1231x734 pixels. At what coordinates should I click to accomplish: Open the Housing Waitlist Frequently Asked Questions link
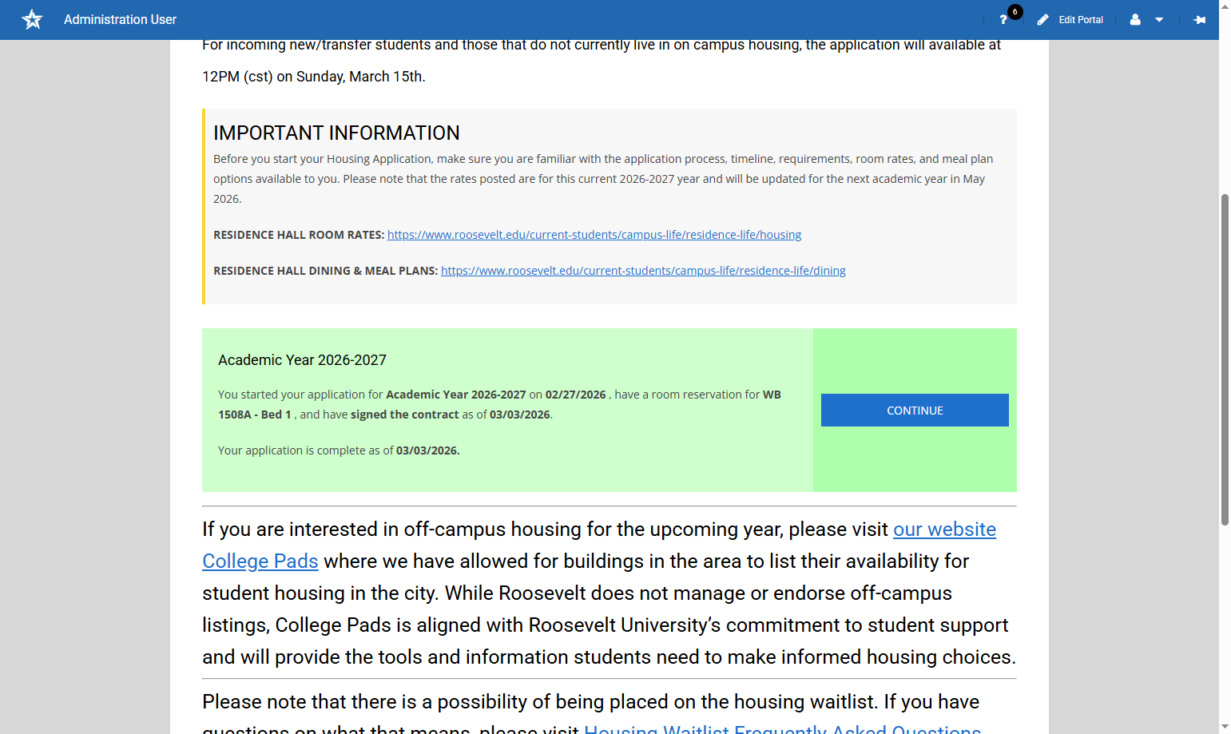783,728
